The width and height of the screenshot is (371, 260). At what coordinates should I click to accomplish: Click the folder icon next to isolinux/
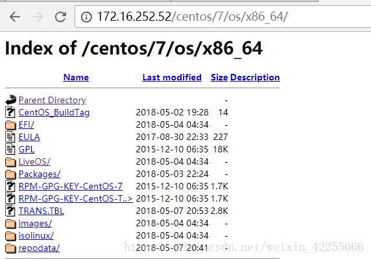pyautogui.click(x=10, y=235)
